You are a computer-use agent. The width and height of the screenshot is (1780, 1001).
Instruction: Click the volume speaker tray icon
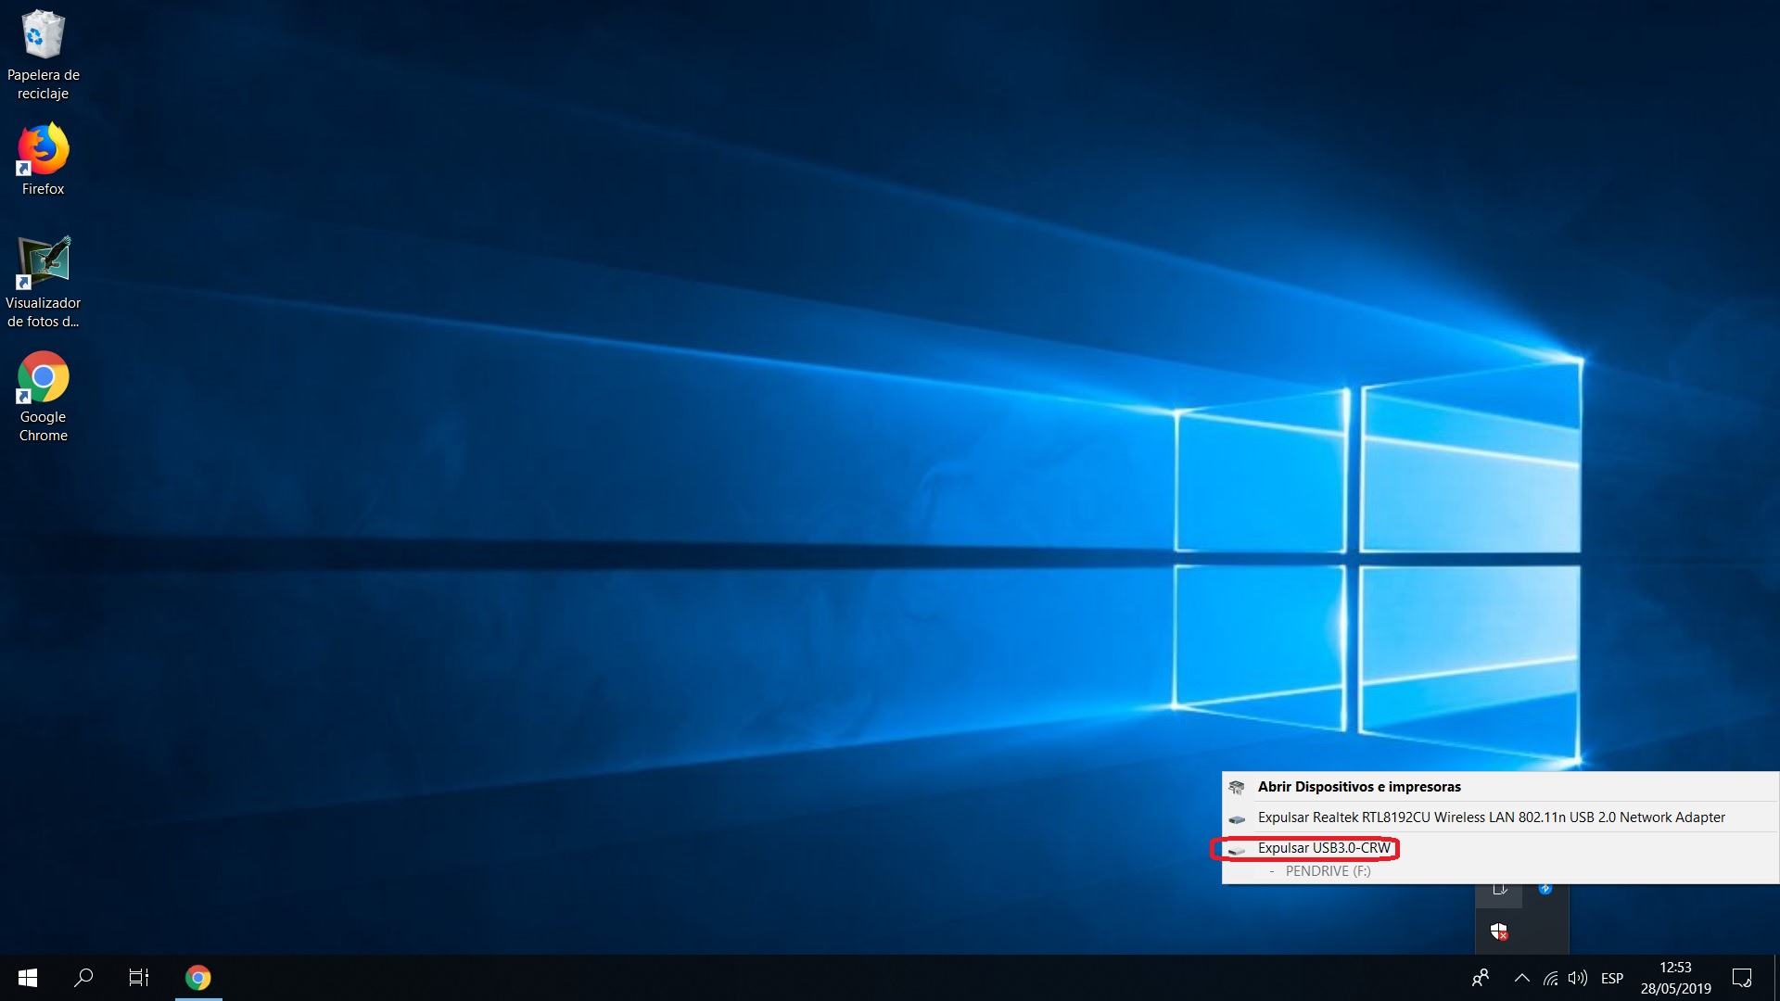coord(1577,978)
